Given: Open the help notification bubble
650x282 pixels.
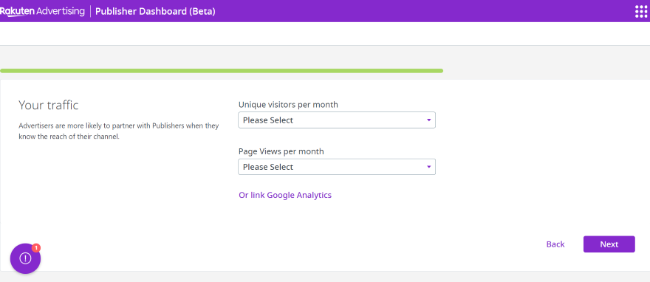Looking at the screenshot, I should tap(25, 258).
